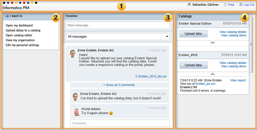Collapse Erstein_2012 catalog details chevron
The image size is (257, 130).
[213, 74]
